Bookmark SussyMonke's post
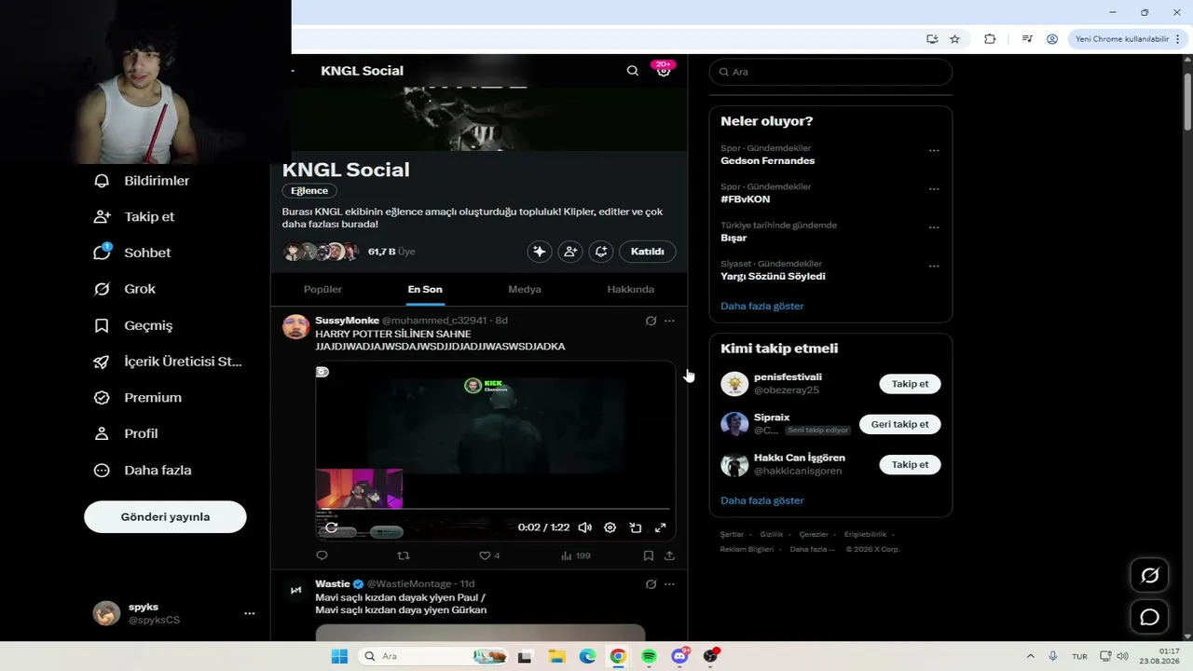The height and width of the screenshot is (671, 1193). click(x=648, y=555)
